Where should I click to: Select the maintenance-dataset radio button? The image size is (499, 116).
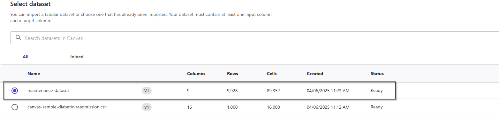pyautogui.click(x=14, y=91)
